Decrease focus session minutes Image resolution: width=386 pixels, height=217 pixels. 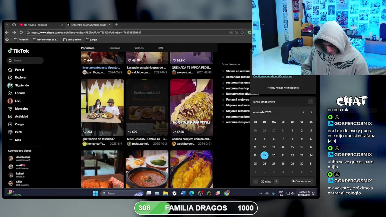tap(255, 181)
